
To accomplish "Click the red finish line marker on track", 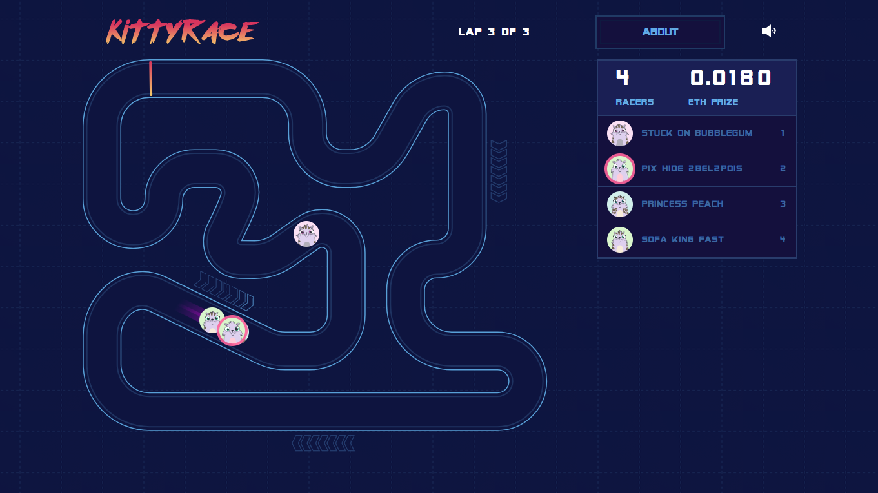I will pos(150,79).
